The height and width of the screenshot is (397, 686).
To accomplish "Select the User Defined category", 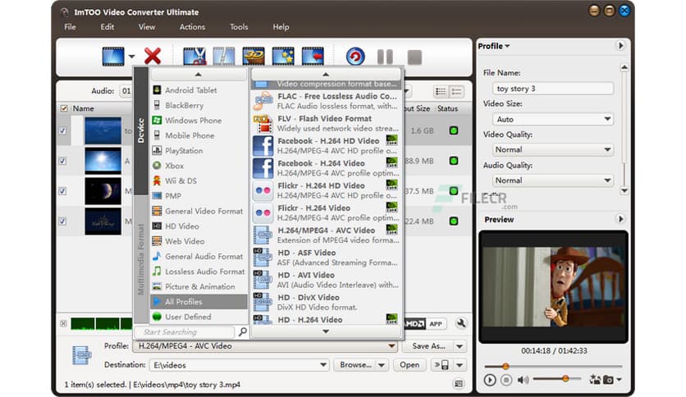I will tap(199, 317).
